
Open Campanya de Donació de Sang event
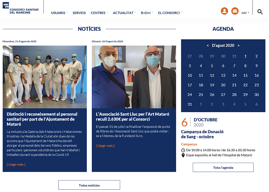202,134
